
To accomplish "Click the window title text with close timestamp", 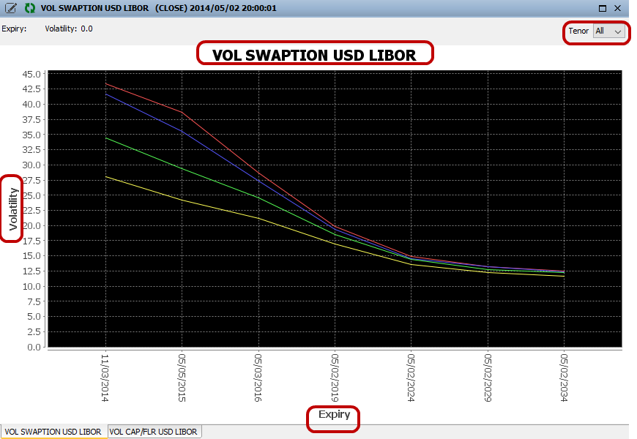I will 158,8.
